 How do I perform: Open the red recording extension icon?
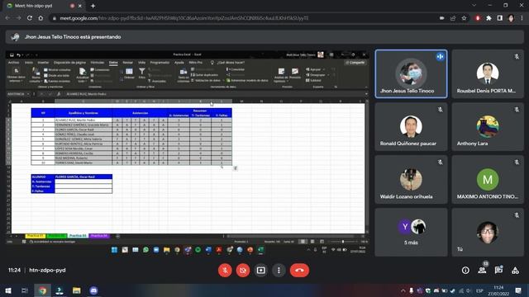[478, 18]
